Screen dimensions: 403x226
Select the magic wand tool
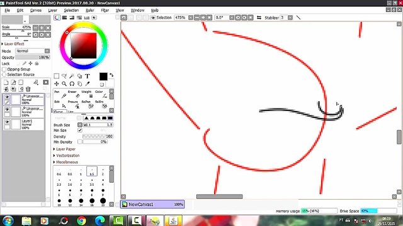(x=72, y=76)
